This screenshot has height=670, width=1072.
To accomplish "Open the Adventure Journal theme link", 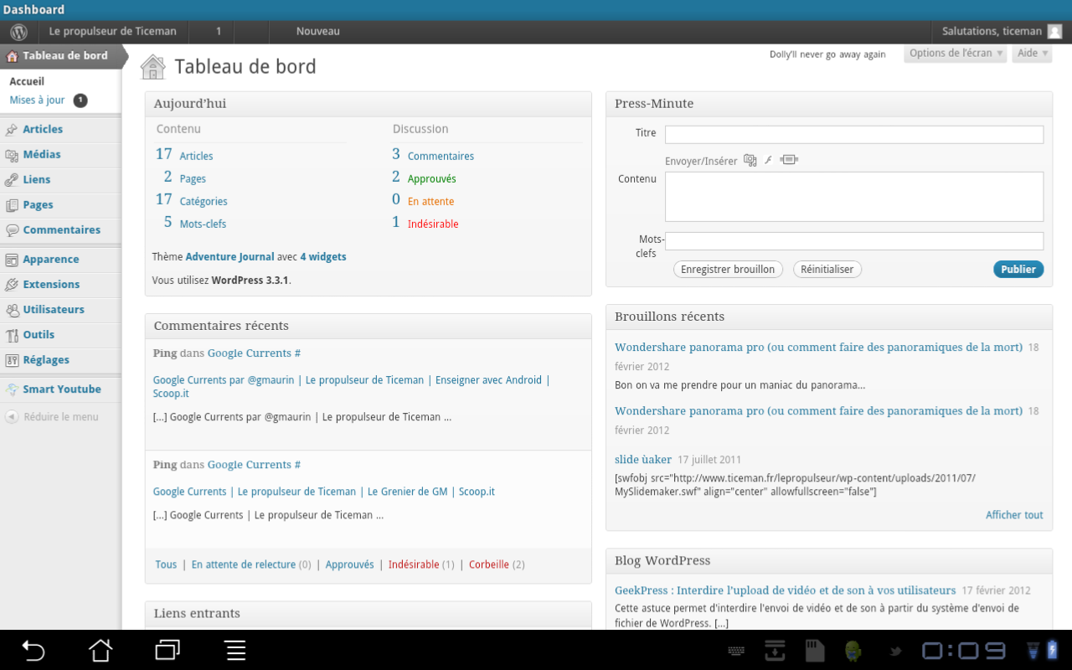I will [230, 257].
